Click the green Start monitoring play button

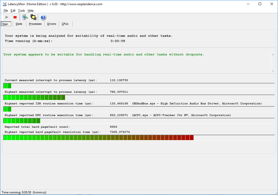point(7,17)
